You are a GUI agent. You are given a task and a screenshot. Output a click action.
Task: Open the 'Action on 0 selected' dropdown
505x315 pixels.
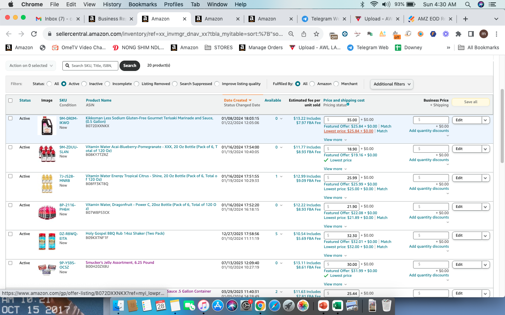click(x=31, y=66)
